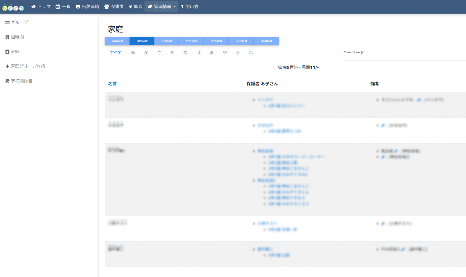Click the app logo in the header
Viewport: 466px width, 277px height.
[x=13, y=7]
